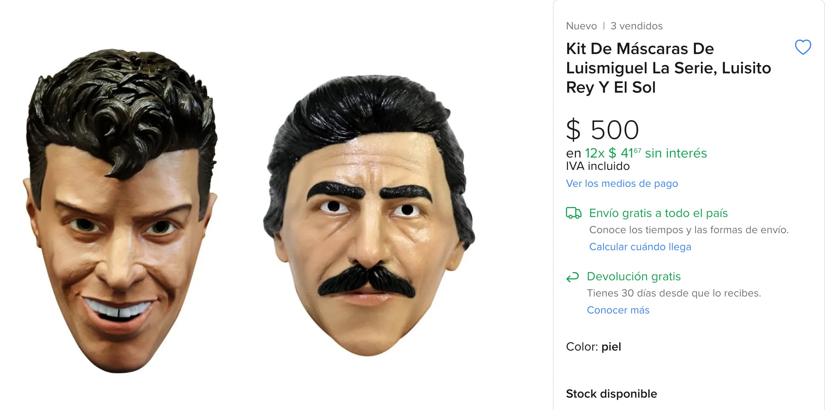This screenshot has width=825, height=410.
Task: Click the curved return arrow icon
Action: pos(572,277)
